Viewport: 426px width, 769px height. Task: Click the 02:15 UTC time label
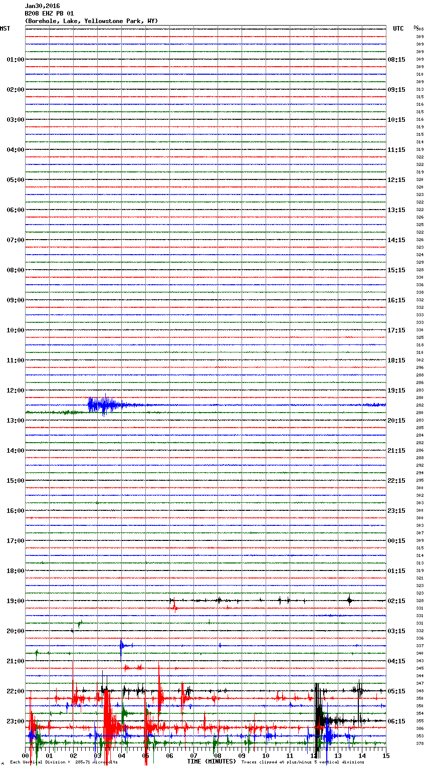pyautogui.click(x=396, y=601)
